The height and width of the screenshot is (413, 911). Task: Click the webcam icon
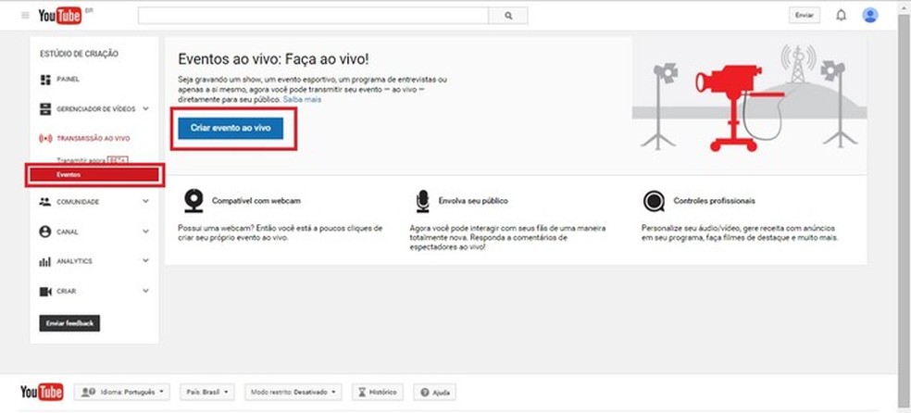point(193,201)
